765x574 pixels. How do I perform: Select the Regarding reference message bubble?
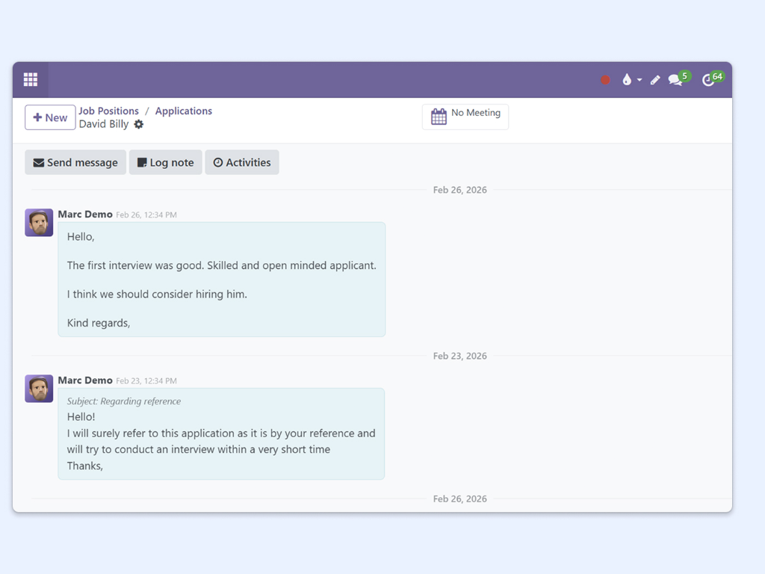pos(221,433)
